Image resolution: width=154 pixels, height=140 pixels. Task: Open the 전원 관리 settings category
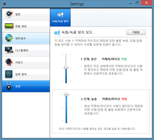click(x=26, y=26)
